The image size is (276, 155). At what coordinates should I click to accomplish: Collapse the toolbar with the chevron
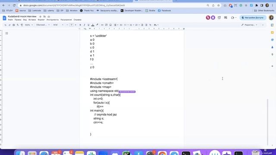coord(263,25)
